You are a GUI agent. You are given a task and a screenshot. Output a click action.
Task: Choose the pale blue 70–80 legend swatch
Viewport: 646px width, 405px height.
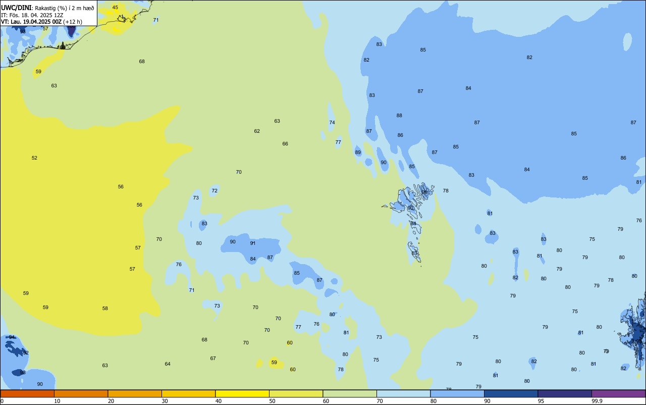click(x=403, y=394)
